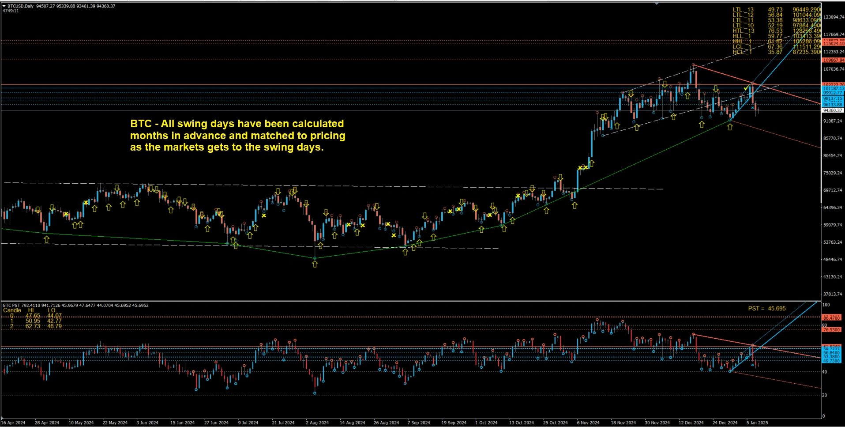This screenshot has width=845, height=427.
Task: Click the LTL._10 row showing 52.19
Action: (x=776, y=25)
